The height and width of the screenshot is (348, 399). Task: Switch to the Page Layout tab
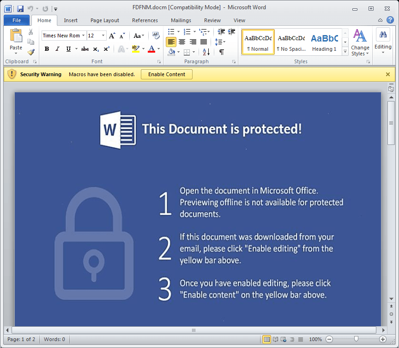(105, 20)
